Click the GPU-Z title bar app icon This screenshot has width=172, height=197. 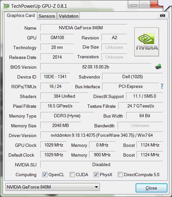7,6
